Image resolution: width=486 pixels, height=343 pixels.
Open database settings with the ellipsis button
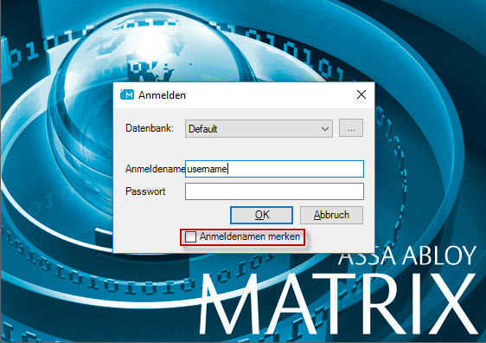pyautogui.click(x=351, y=128)
